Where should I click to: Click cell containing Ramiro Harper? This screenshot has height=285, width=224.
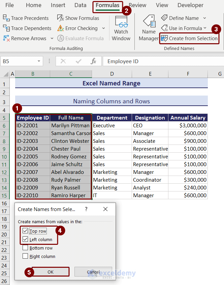point(71,196)
